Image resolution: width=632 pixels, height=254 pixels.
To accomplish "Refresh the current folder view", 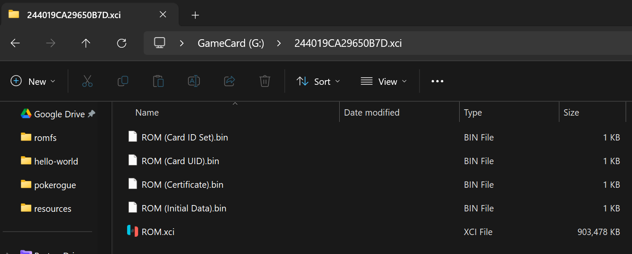I will [122, 43].
